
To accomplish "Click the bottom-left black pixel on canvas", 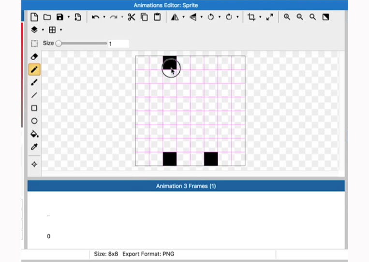I will 170,159.
